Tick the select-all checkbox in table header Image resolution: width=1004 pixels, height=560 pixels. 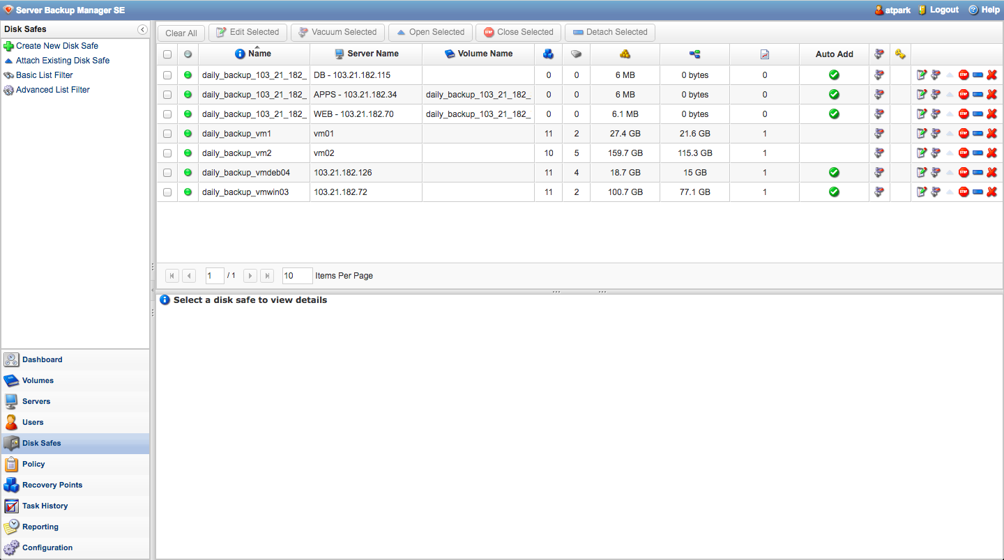pos(167,54)
